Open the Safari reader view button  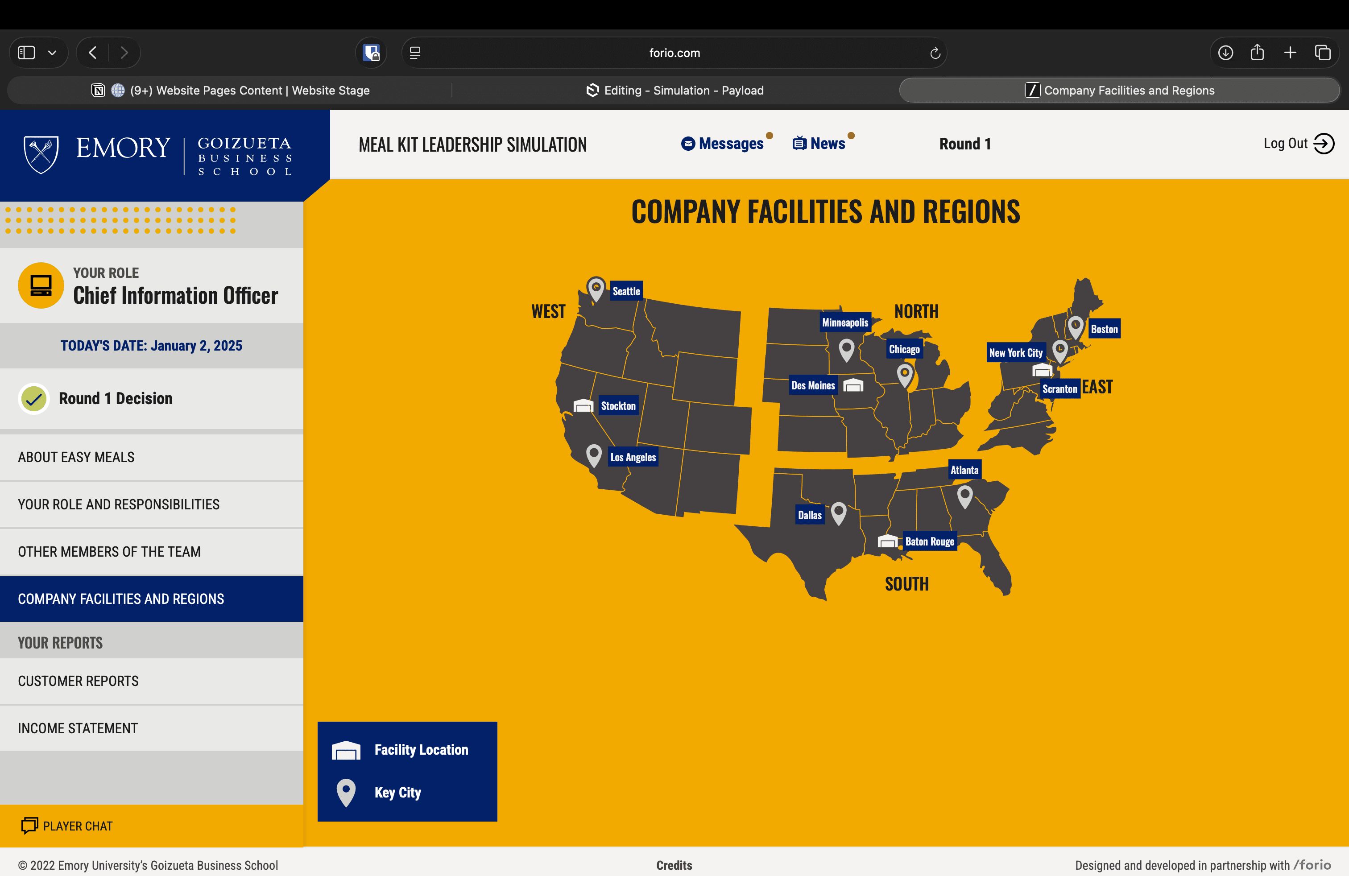(x=415, y=53)
